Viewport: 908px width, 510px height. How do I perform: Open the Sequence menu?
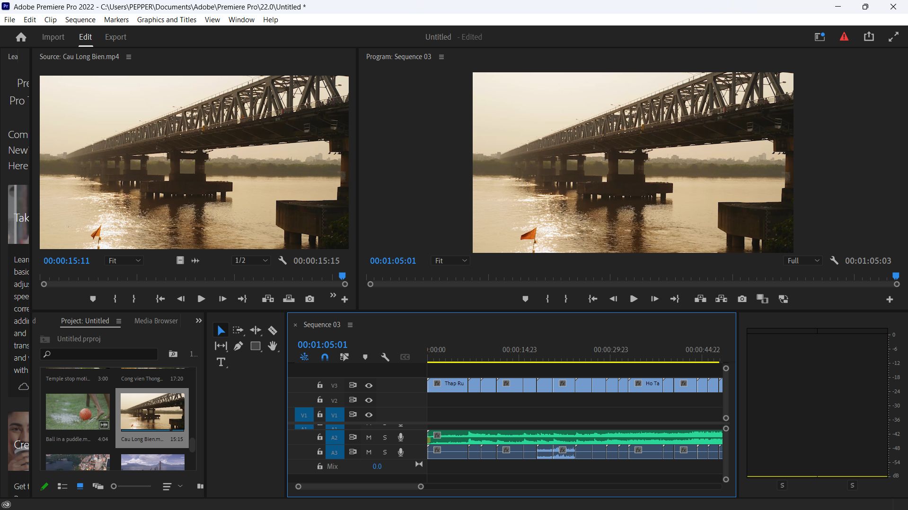click(80, 19)
